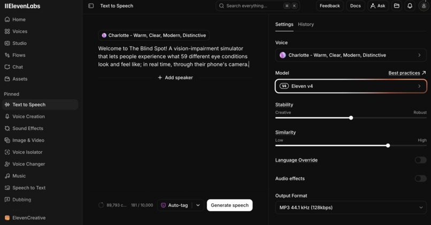The height and width of the screenshot is (225, 431).
Task: Click the ElevenLabs logo
Action: (22, 6)
